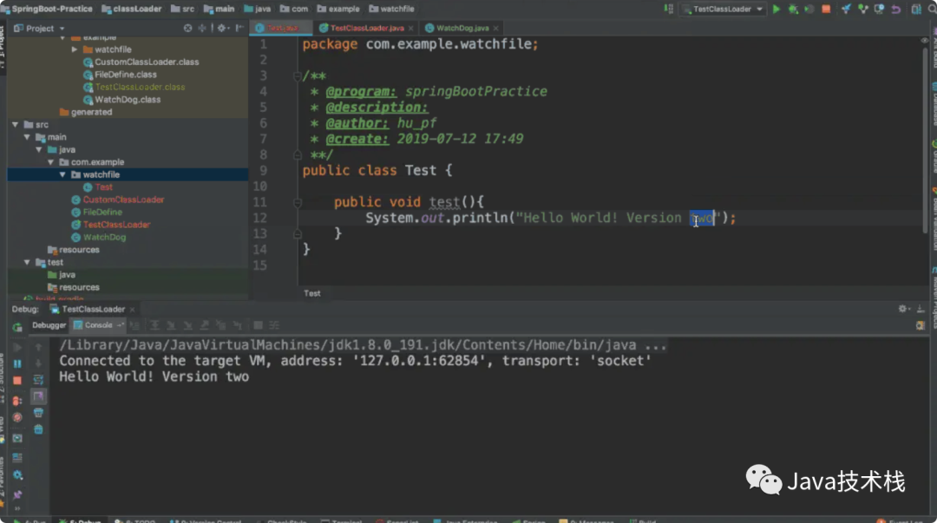Image resolution: width=937 pixels, height=523 pixels.
Task: Fold the Javadoc comment block in the gutter
Action: pos(297,76)
